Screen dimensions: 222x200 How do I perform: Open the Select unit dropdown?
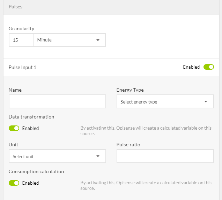pos(57,156)
